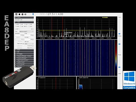Adjust the volume slider in the toolbar
Image resolution: width=136 pixels, height=102 pixels.
[x=33, y=14]
